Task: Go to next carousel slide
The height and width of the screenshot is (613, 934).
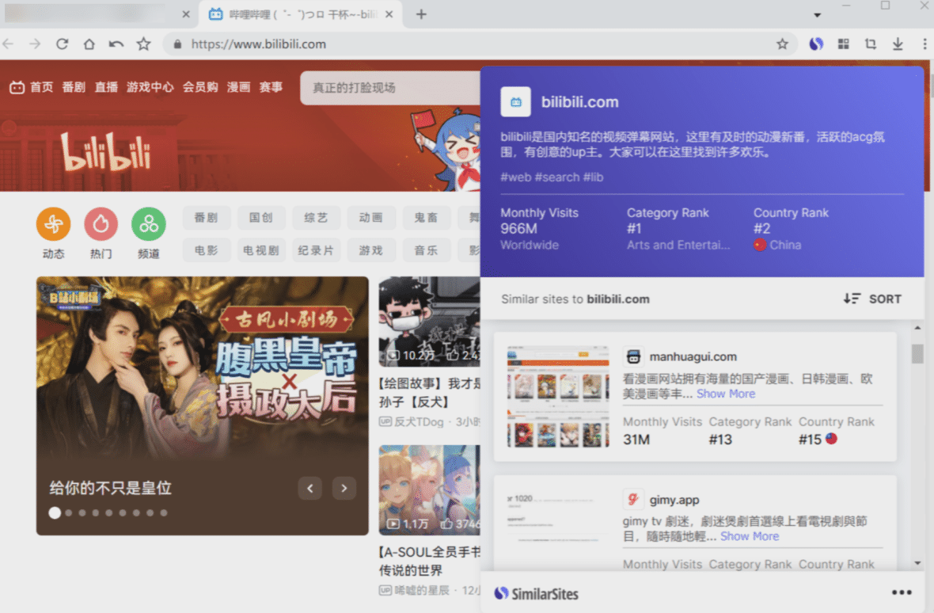Action: pos(344,489)
